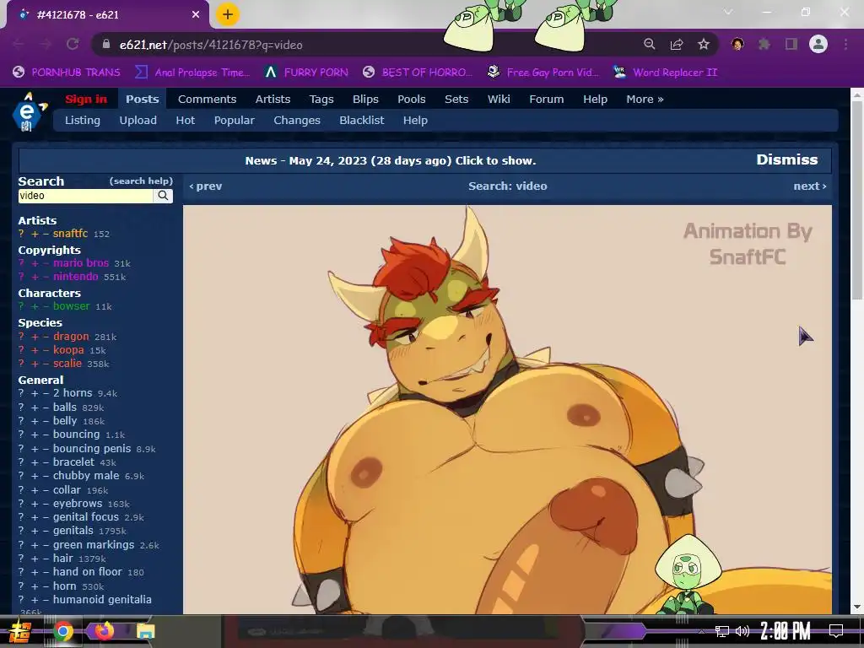864x648 pixels.
Task: Open the network icon in the system tray
Action: click(722, 631)
